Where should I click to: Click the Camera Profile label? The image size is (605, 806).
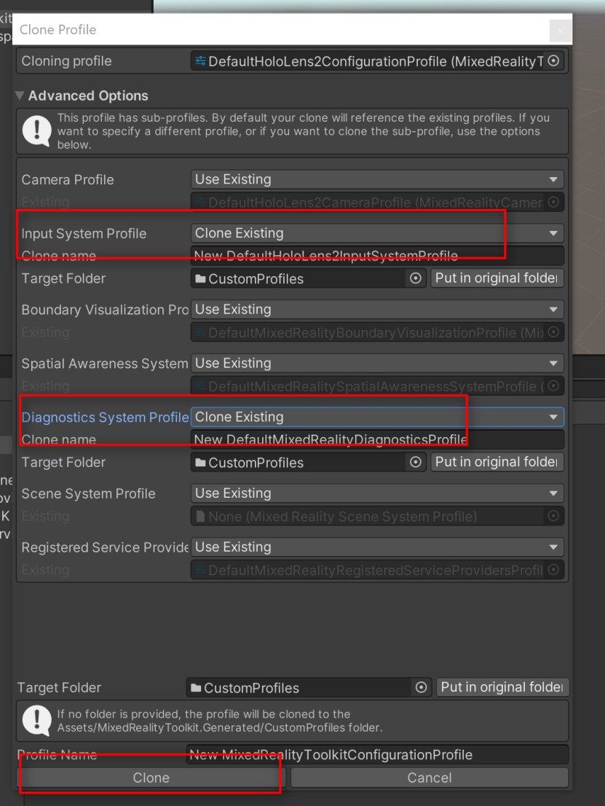67,180
